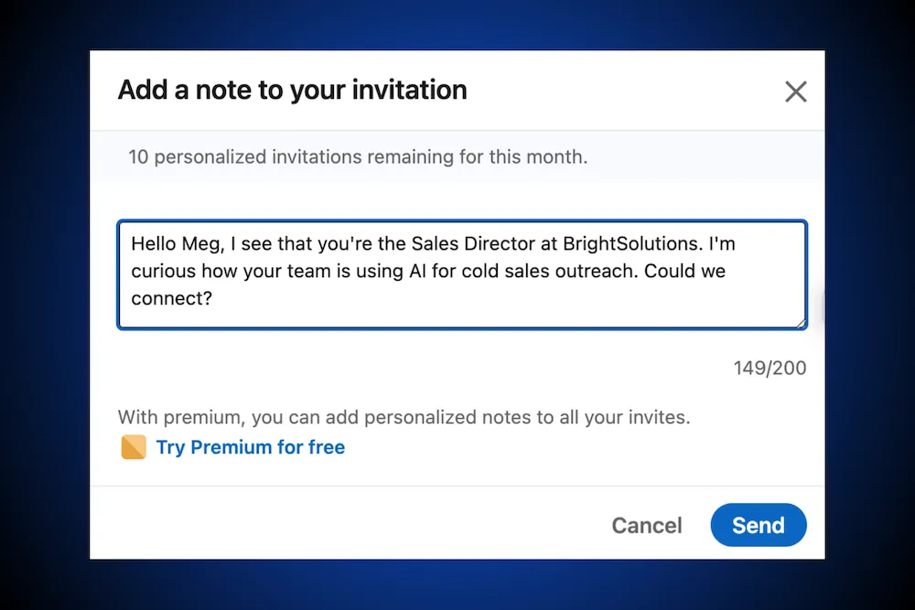Select the Add a note dialog title
This screenshot has width=915, height=610.
tap(291, 90)
